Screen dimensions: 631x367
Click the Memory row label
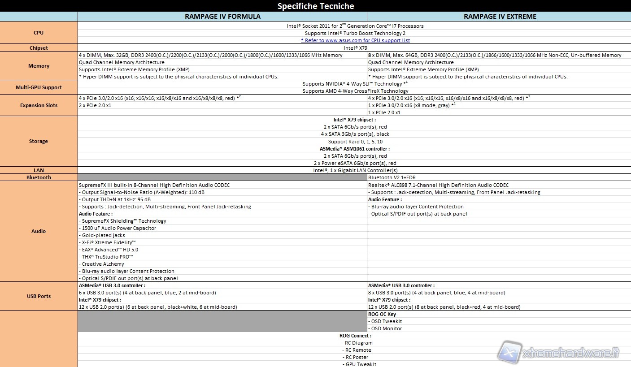click(39, 66)
